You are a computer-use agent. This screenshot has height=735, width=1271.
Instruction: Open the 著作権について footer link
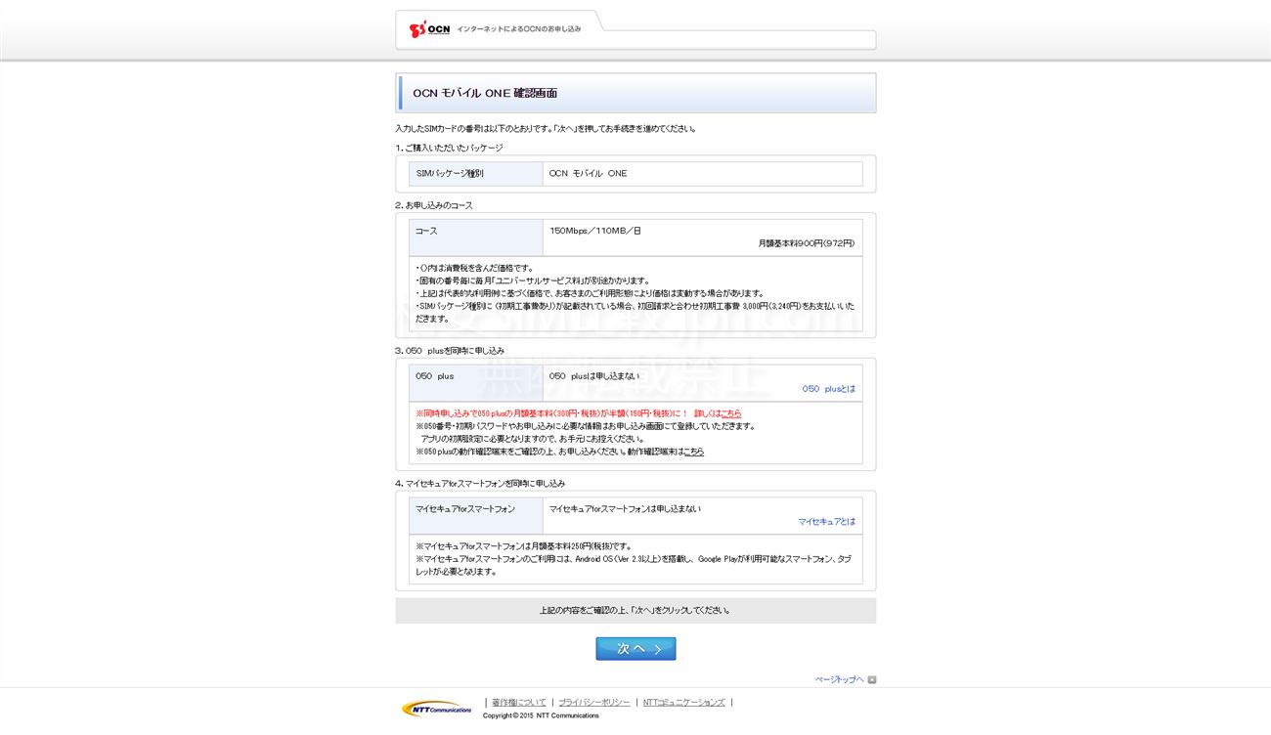[519, 703]
